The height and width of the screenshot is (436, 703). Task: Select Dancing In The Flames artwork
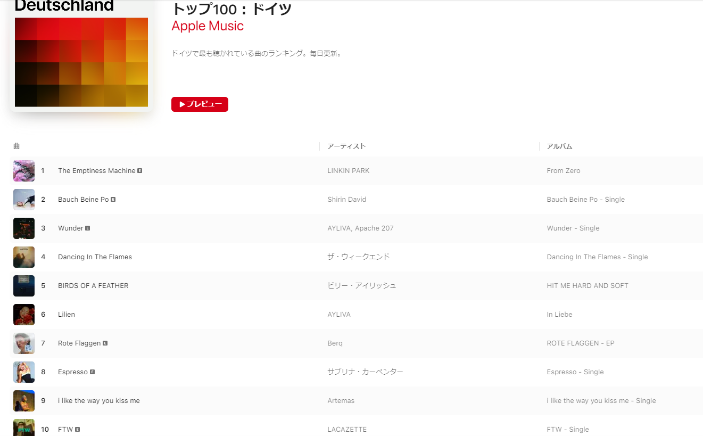[x=24, y=257]
